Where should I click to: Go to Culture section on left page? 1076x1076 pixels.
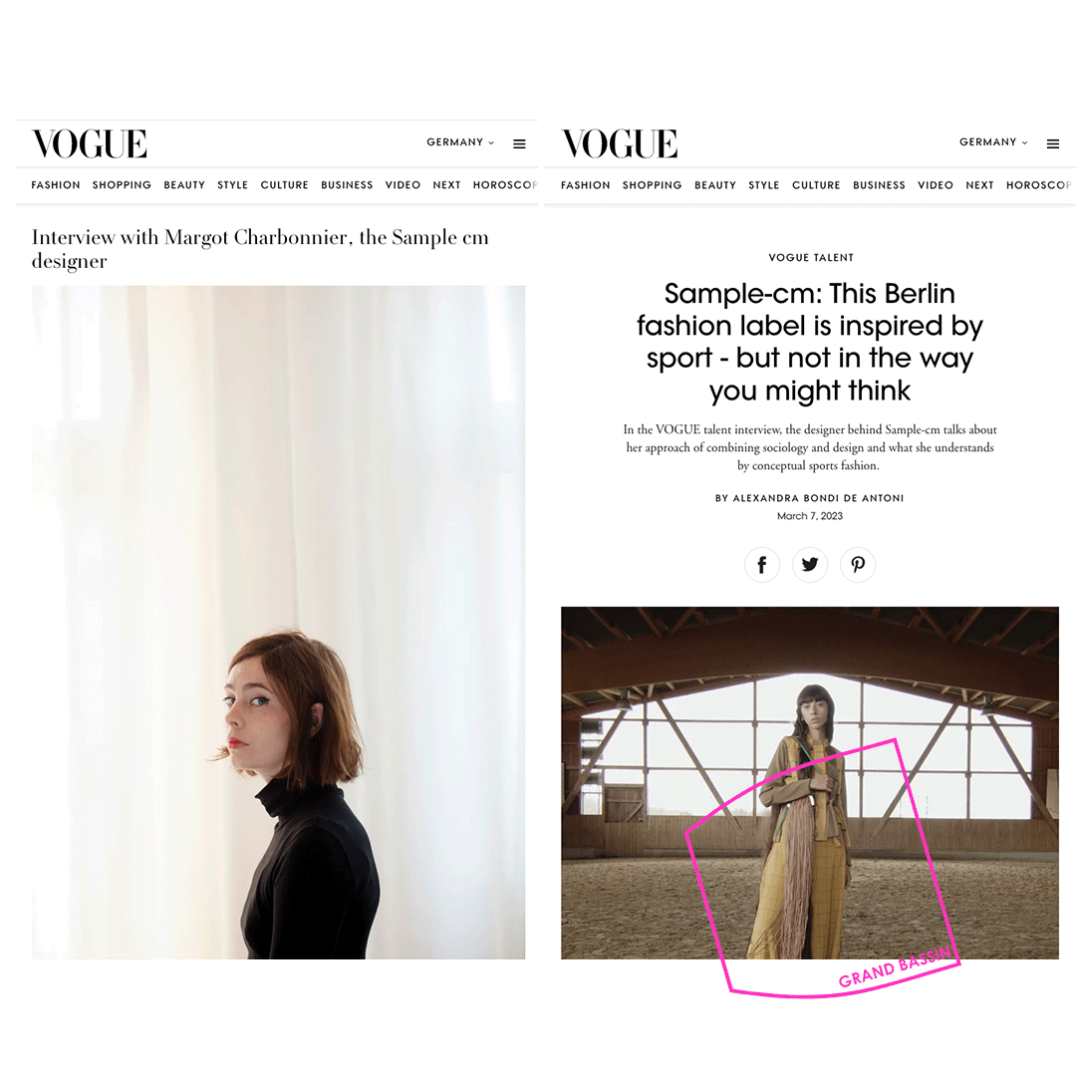click(284, 185)
